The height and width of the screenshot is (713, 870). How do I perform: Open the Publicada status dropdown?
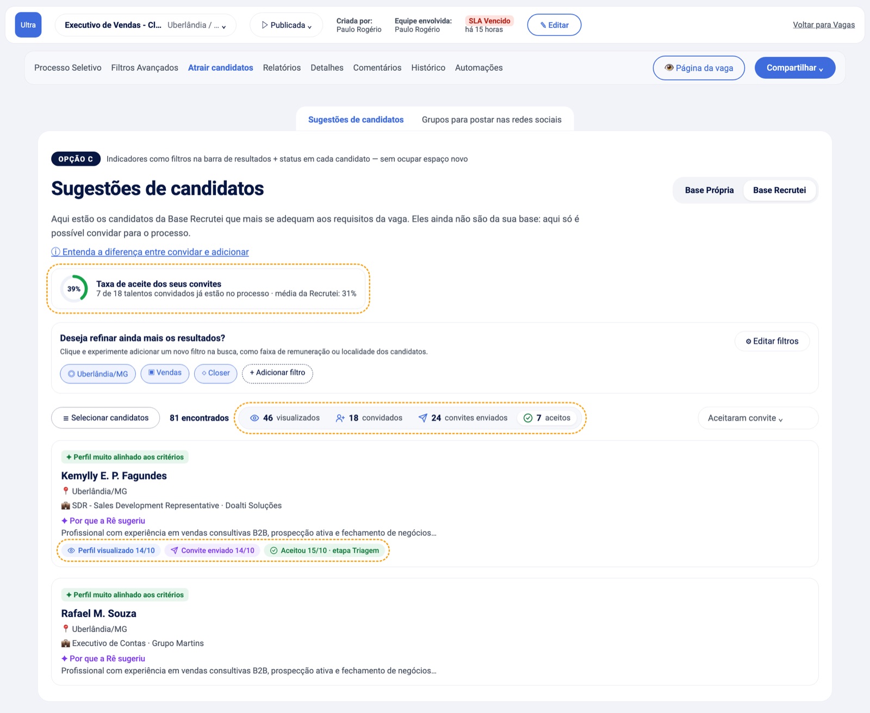pyautogui.click(x=286, y=25)
